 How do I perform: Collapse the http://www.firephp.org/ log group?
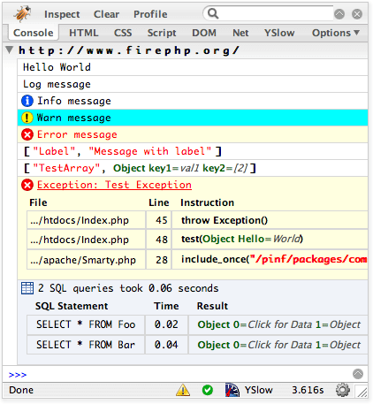(x=10, y=50)
